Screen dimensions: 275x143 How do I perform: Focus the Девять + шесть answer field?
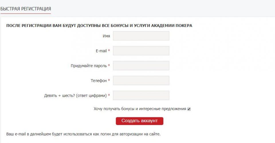(x=141, y=96)
